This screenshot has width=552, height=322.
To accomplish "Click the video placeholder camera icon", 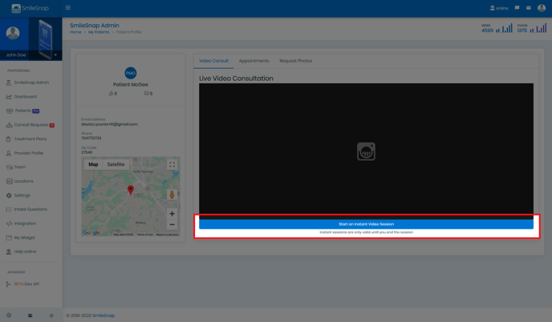I will (366, 151).
